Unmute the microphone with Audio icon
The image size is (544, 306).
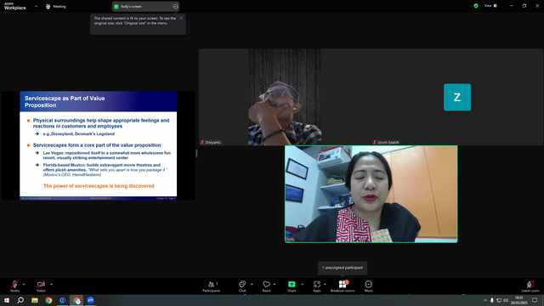coord(14,286)
